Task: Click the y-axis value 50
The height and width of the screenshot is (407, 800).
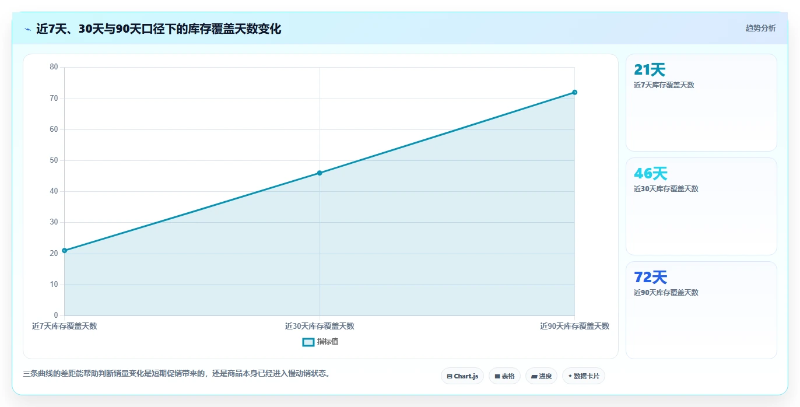Action: (x=54, y=160)
